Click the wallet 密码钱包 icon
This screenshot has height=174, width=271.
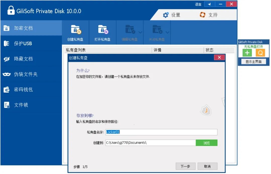tap(7, 89)
